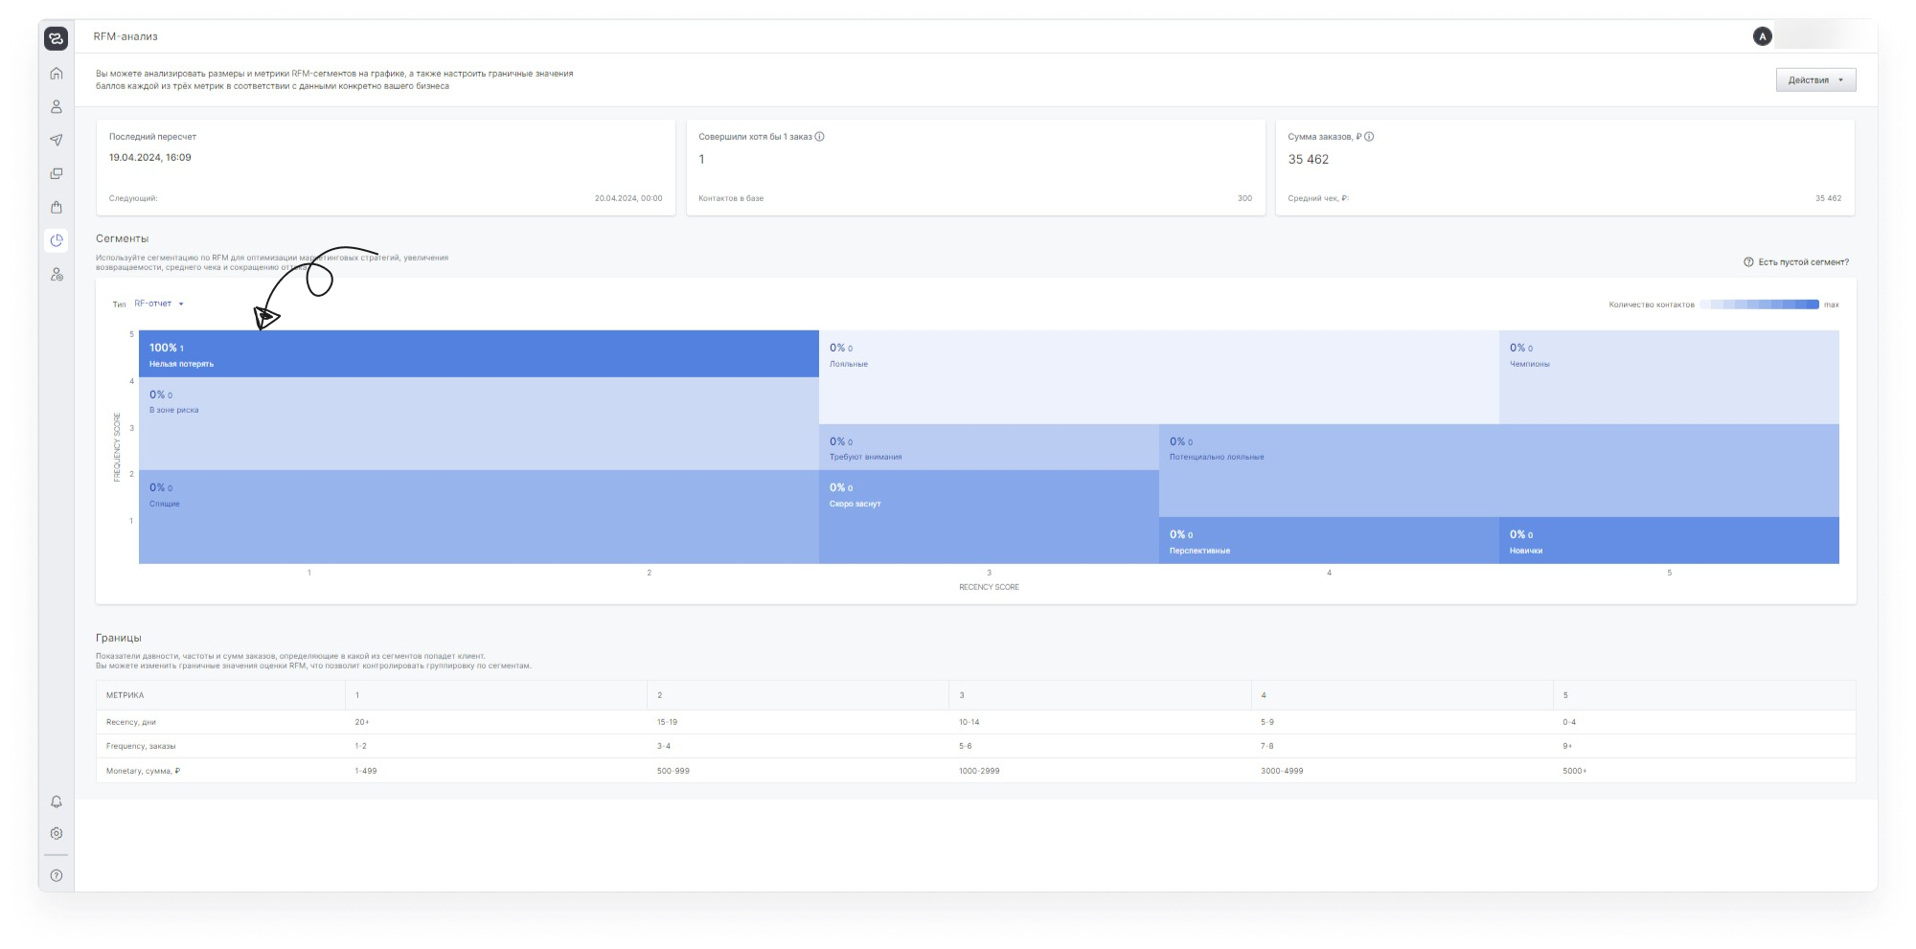This screenshot has height=949, width=1916.
Task: Click the 'Средний чек, ₽' label
Action: click(1318, 198)
